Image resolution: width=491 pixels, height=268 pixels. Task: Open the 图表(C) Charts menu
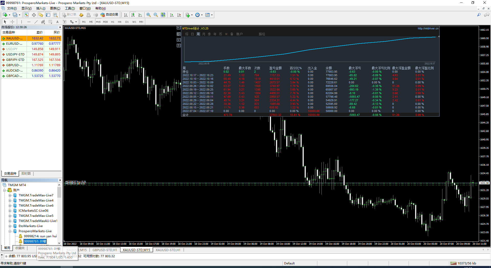coord(55,8)
